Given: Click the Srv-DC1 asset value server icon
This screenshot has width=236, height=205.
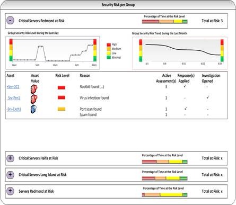Looking at the screenshot, I should tap(34, 89).
